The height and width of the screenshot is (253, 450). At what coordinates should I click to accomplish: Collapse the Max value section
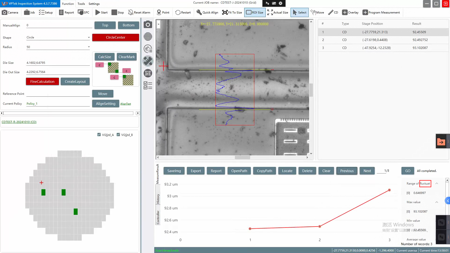pos(437,202)
